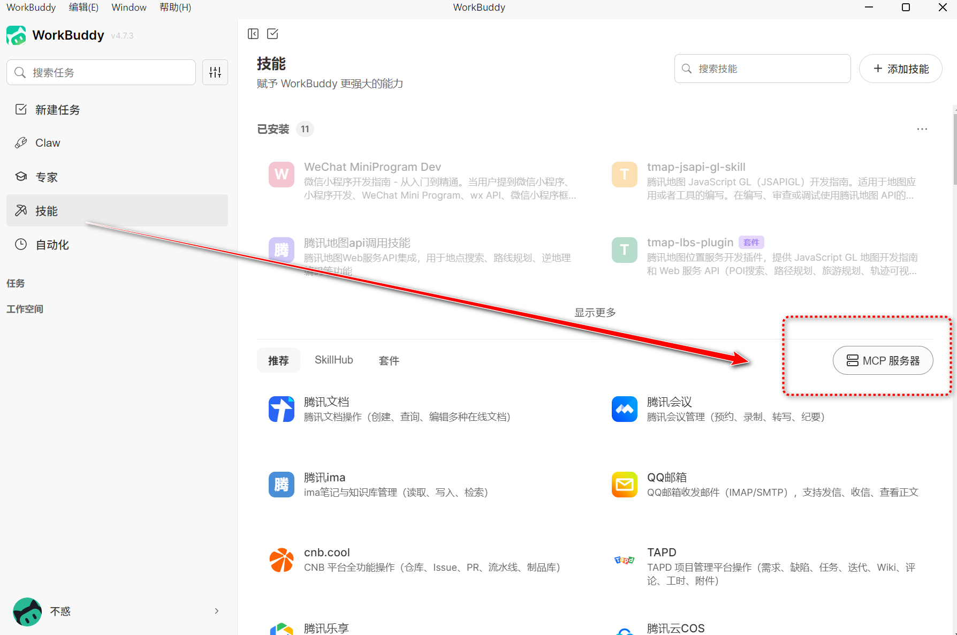Open the 腾讯地图api调用技能 title
Image resolution: width=957 pixels, height=635 pixels.
tap(357, 243)
